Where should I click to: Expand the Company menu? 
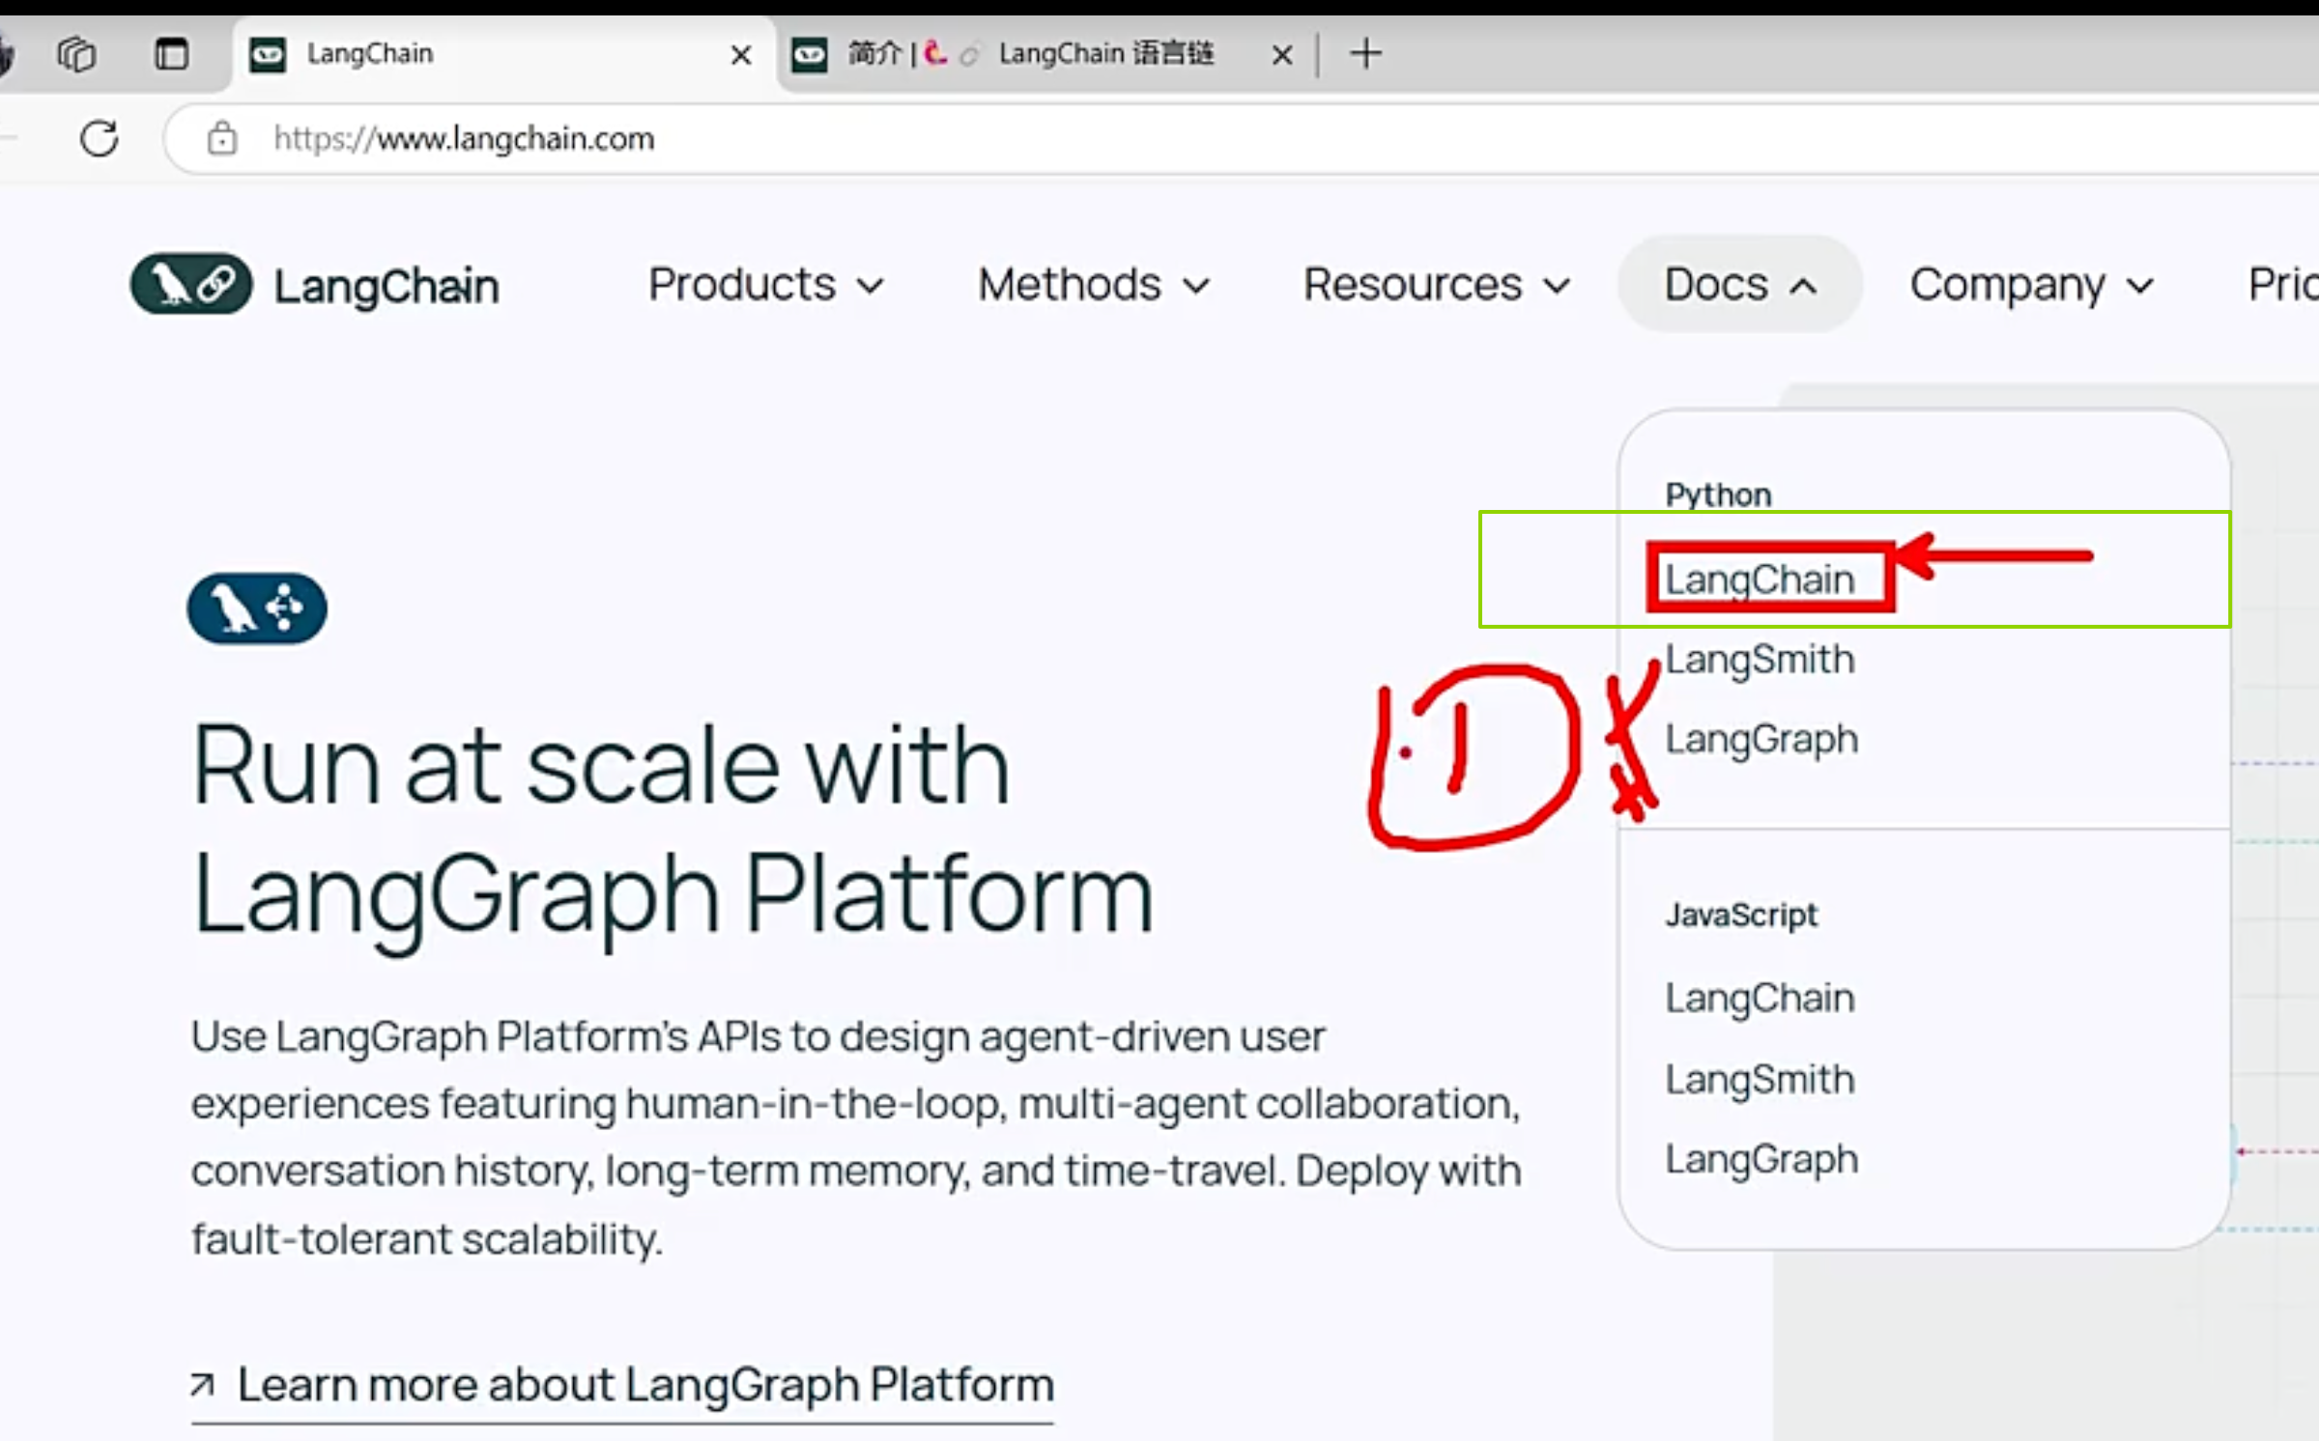(x=2032, y=285)
